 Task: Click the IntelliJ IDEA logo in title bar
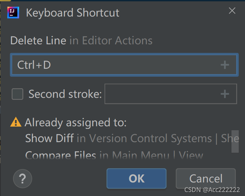click(13, 13)
